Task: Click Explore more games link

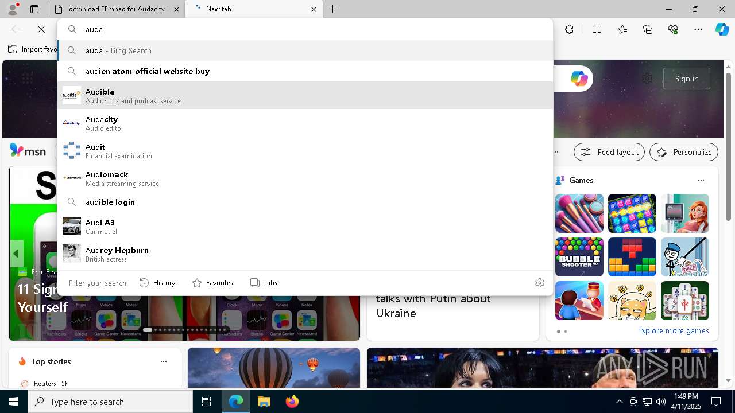Action: tap(673, 330)
